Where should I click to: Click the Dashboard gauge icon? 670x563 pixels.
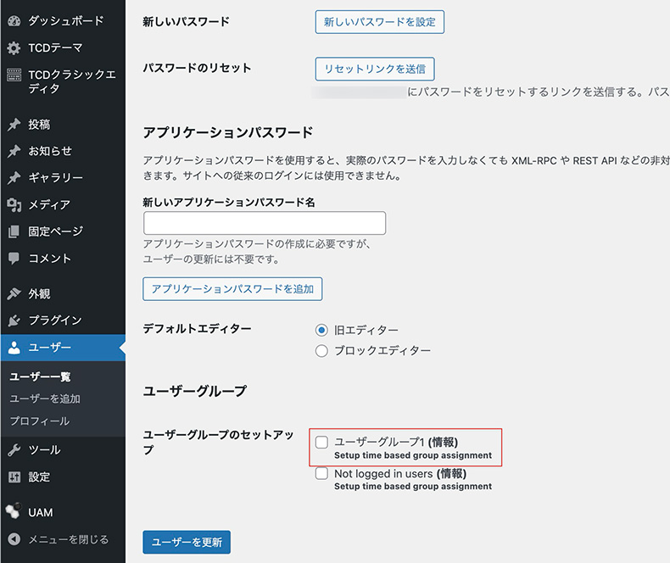(x=14, y=21)
